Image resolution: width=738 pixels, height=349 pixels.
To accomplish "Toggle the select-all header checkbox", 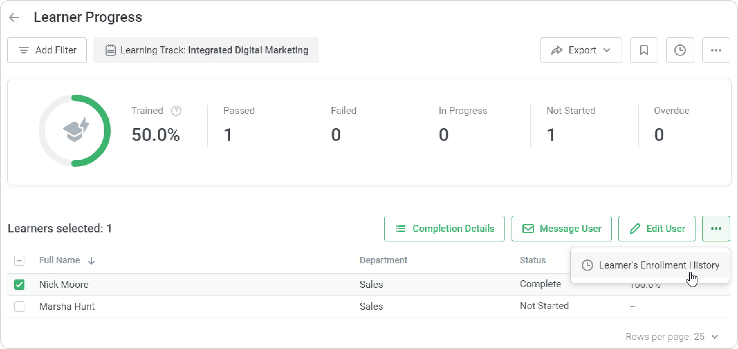I will pyautogui.click(x=19, y=260).
